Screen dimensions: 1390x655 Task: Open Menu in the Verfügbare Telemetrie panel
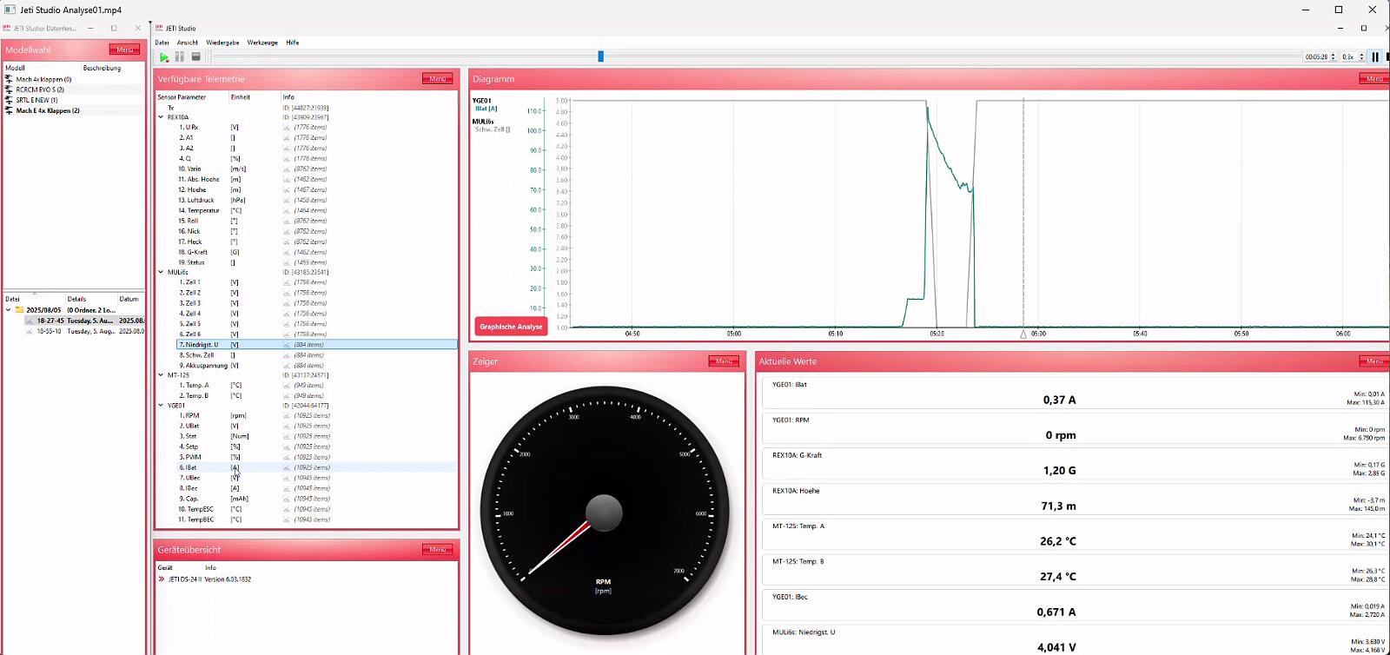point(437,79)
